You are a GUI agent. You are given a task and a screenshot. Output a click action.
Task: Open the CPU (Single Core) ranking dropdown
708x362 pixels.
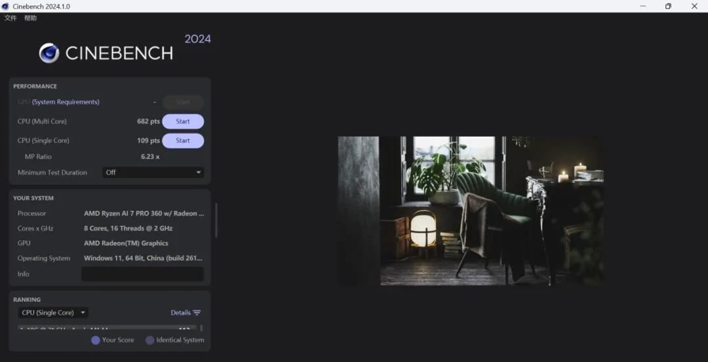[52, 313]
